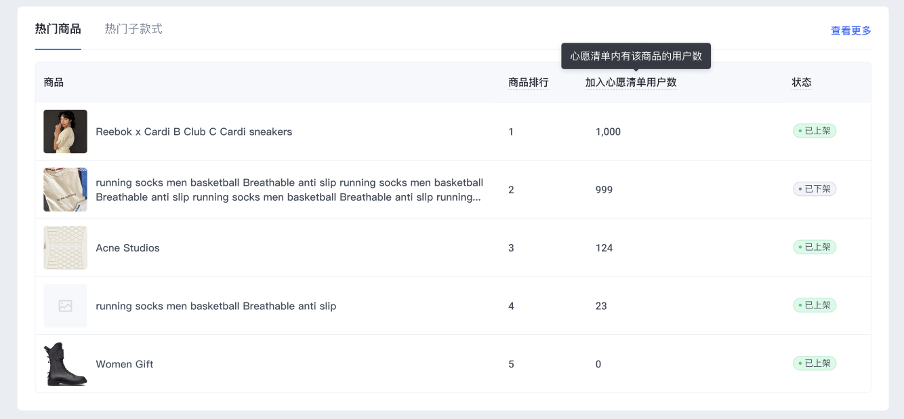Click the 商品 column header
The height and width of the screenshot is (419, 904).
tap(54, 83)
